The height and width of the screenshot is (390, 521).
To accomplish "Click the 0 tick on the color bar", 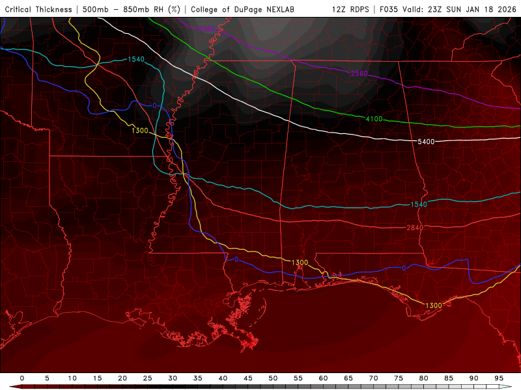I will tap(22, 378).
